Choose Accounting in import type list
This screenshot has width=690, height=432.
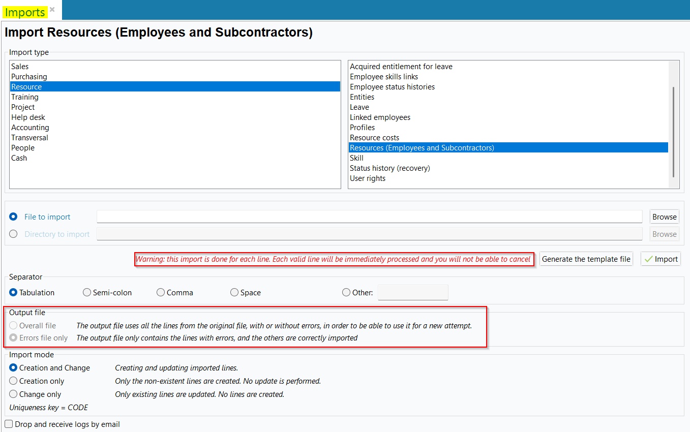(x=31, y=128)
